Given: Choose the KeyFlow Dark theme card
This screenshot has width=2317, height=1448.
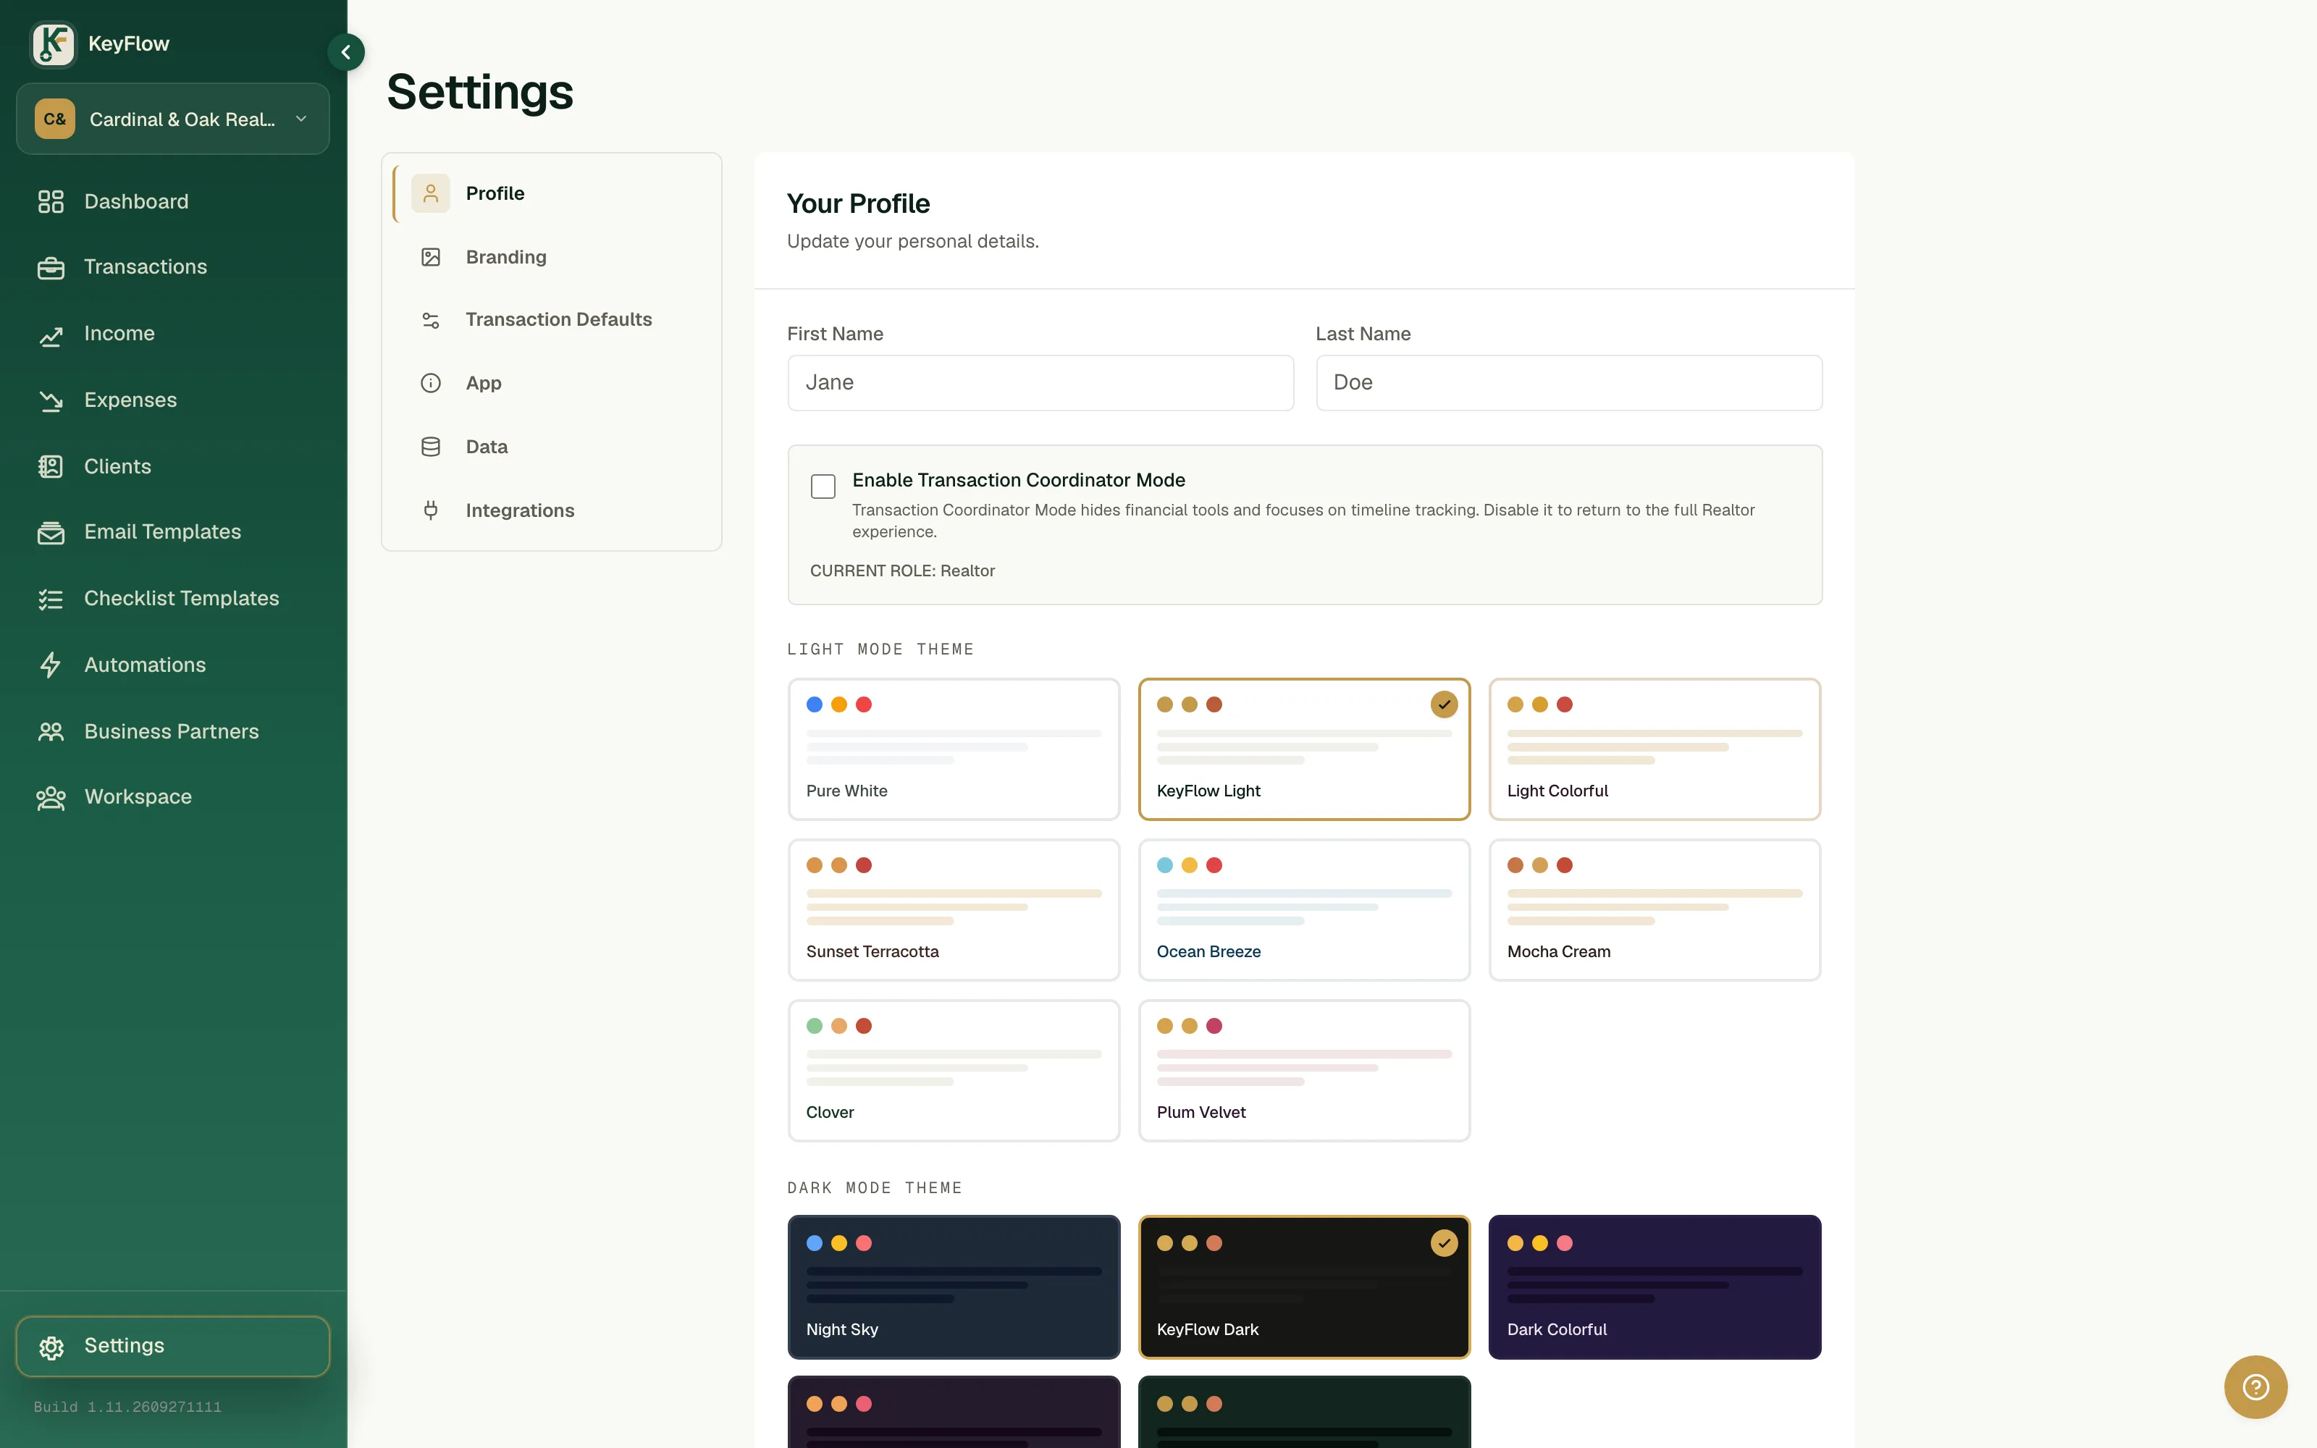Looking at the screenshot, I should pyautogui.click(x=1304, y=1287).
